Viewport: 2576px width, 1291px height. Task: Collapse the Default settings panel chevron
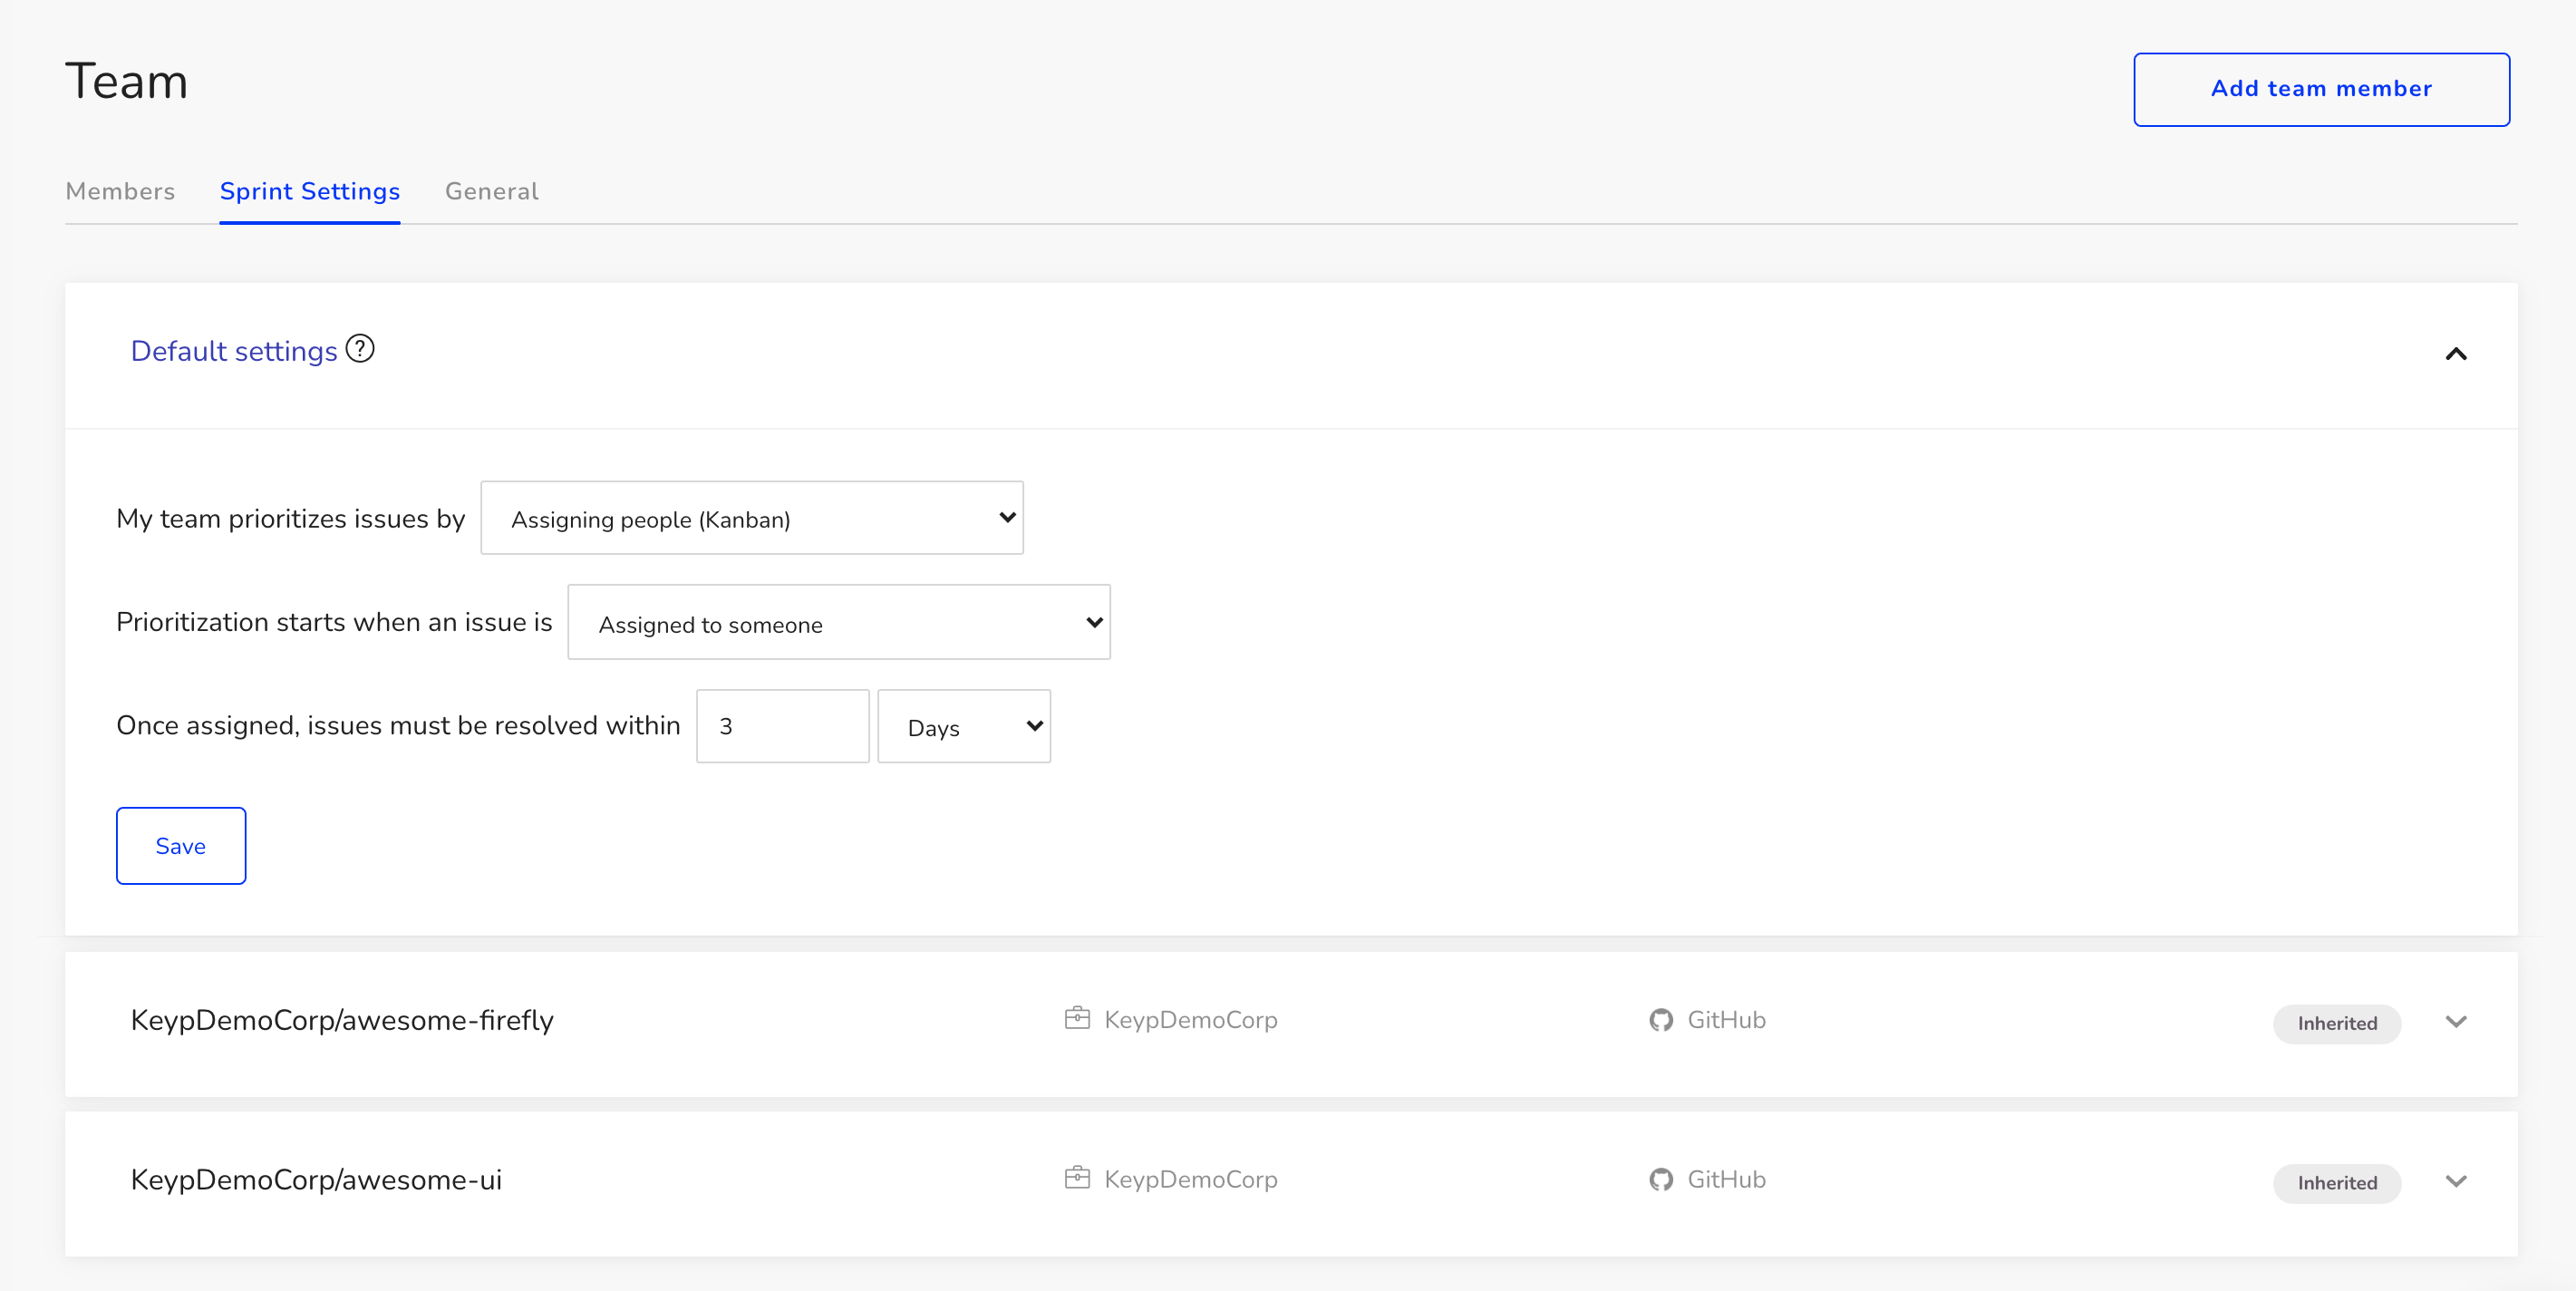[2456, 354]
